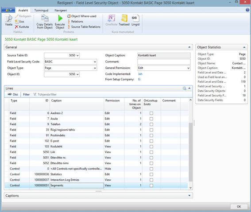Expand the Captions section
Screen dimensions: 251x212
[189, 195]
